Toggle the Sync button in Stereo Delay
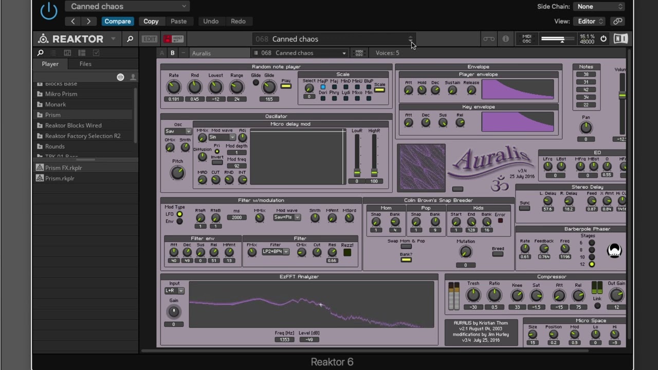The width and height of the screenshot is (658, 370). pyautogui.click(x=524, y=208)
